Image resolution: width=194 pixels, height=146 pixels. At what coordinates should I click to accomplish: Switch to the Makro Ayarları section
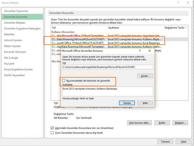click(12, 46)
